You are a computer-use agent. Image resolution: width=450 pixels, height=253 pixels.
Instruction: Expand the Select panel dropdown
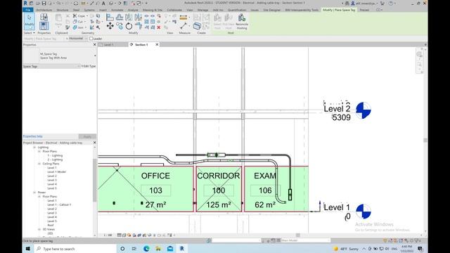pos(30,33)
